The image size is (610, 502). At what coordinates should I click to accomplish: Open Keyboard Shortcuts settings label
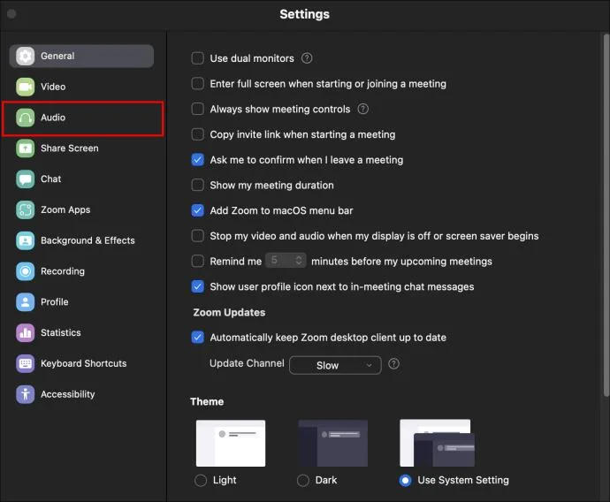(x=84, y=363)
